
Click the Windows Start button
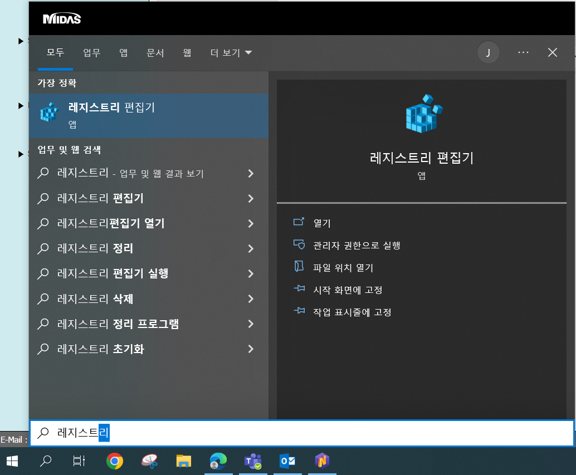click(11, 462)
